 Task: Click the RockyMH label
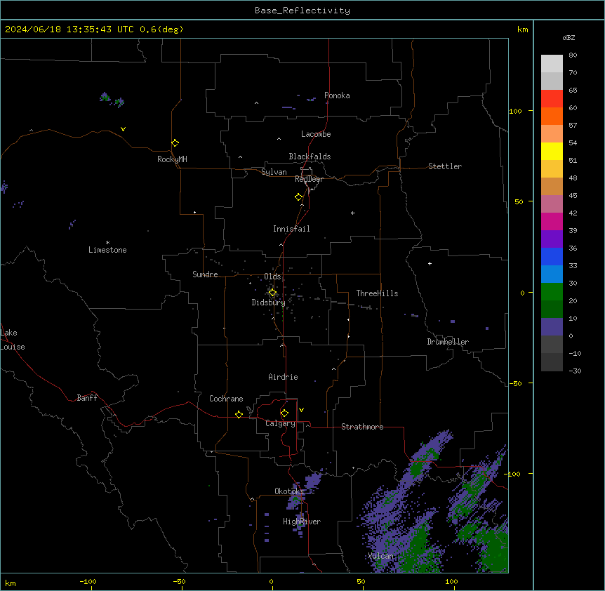pyautogui.click(x=172, y=159)
